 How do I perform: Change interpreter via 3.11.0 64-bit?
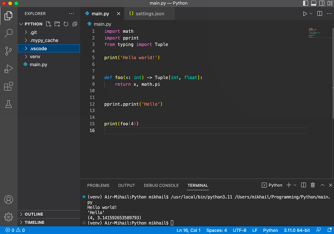pyautogui.click(x=296, y=230)
